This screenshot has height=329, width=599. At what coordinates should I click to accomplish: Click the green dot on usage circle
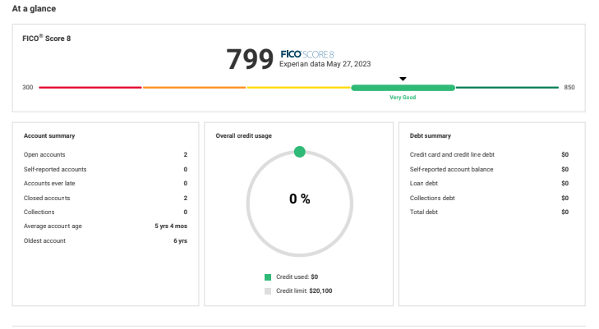coord(299,152)
